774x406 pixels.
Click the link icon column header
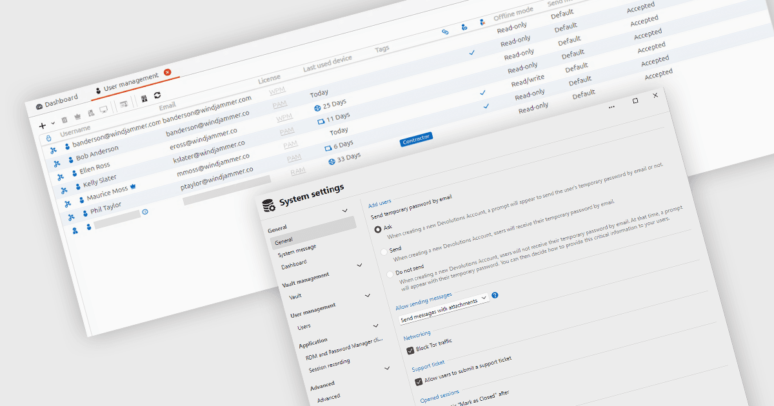coord(445,31)
